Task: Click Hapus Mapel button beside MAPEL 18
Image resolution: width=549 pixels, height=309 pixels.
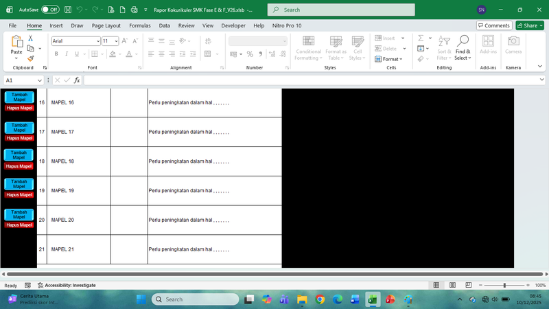Action: (x=19, y=166)
